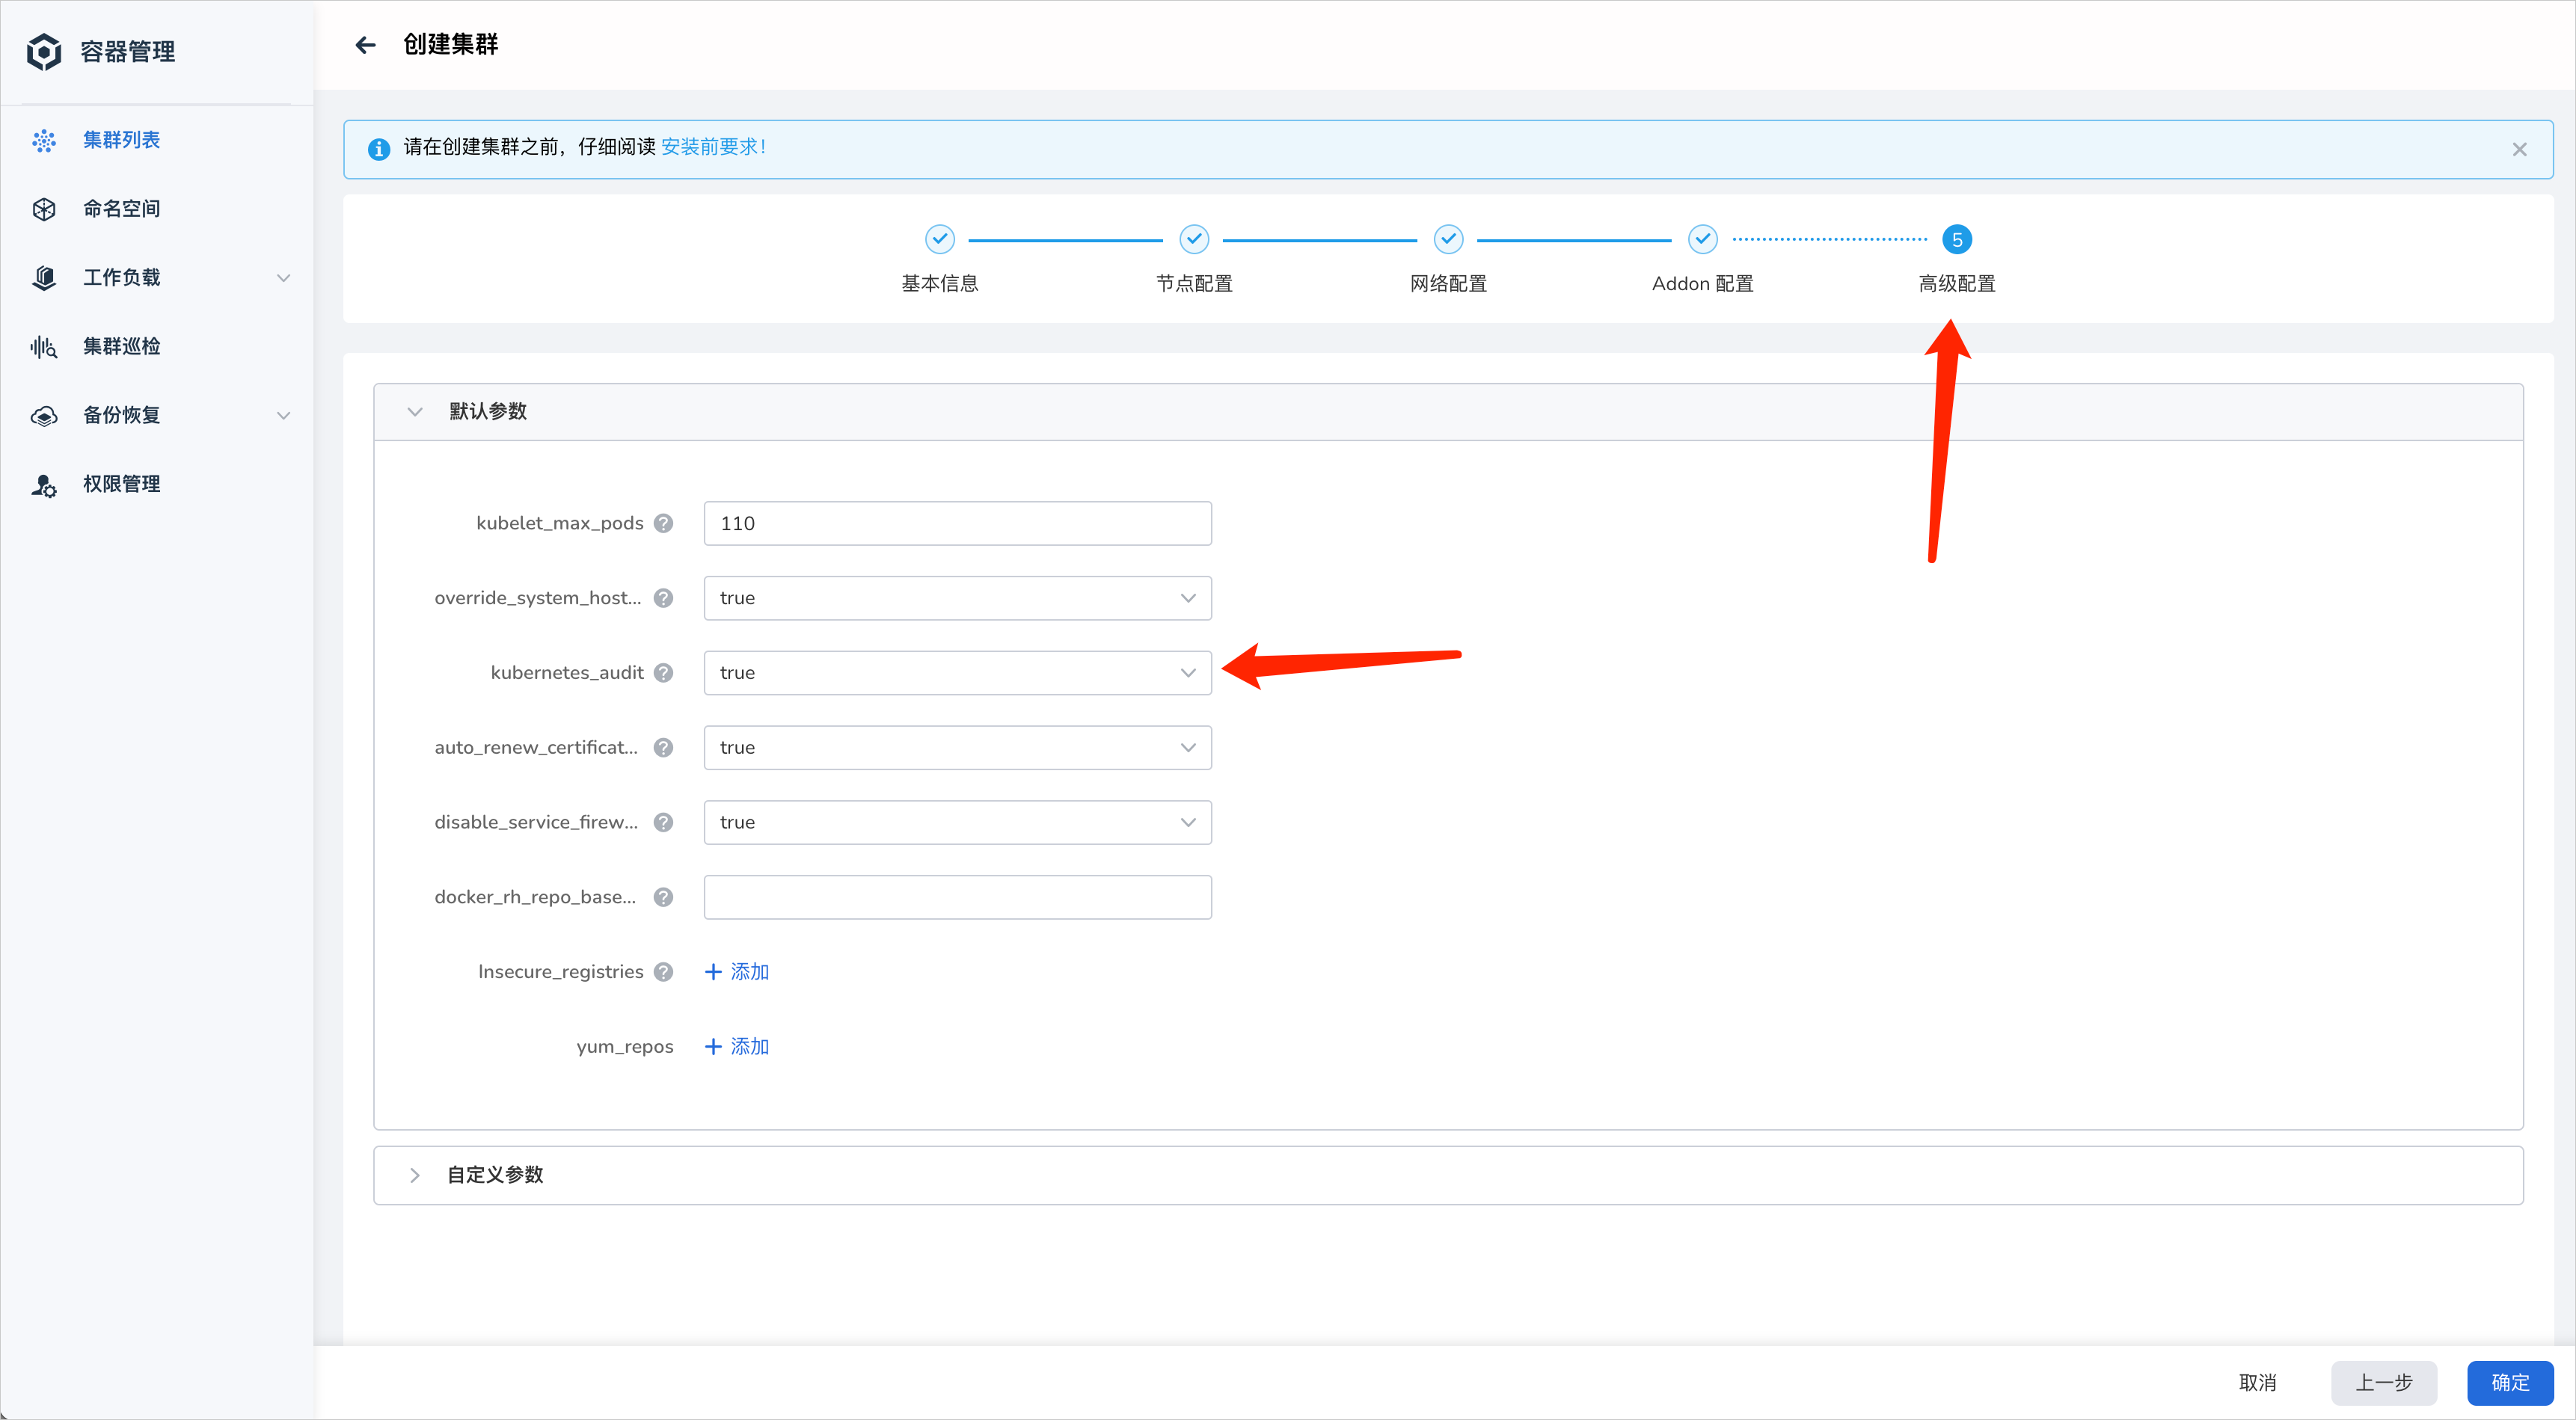
Task: Click help icon beside auto_renew_certificat...
Action: (x=663, y=748)
